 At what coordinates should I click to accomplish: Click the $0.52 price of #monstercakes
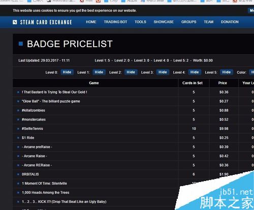point(224,119)
